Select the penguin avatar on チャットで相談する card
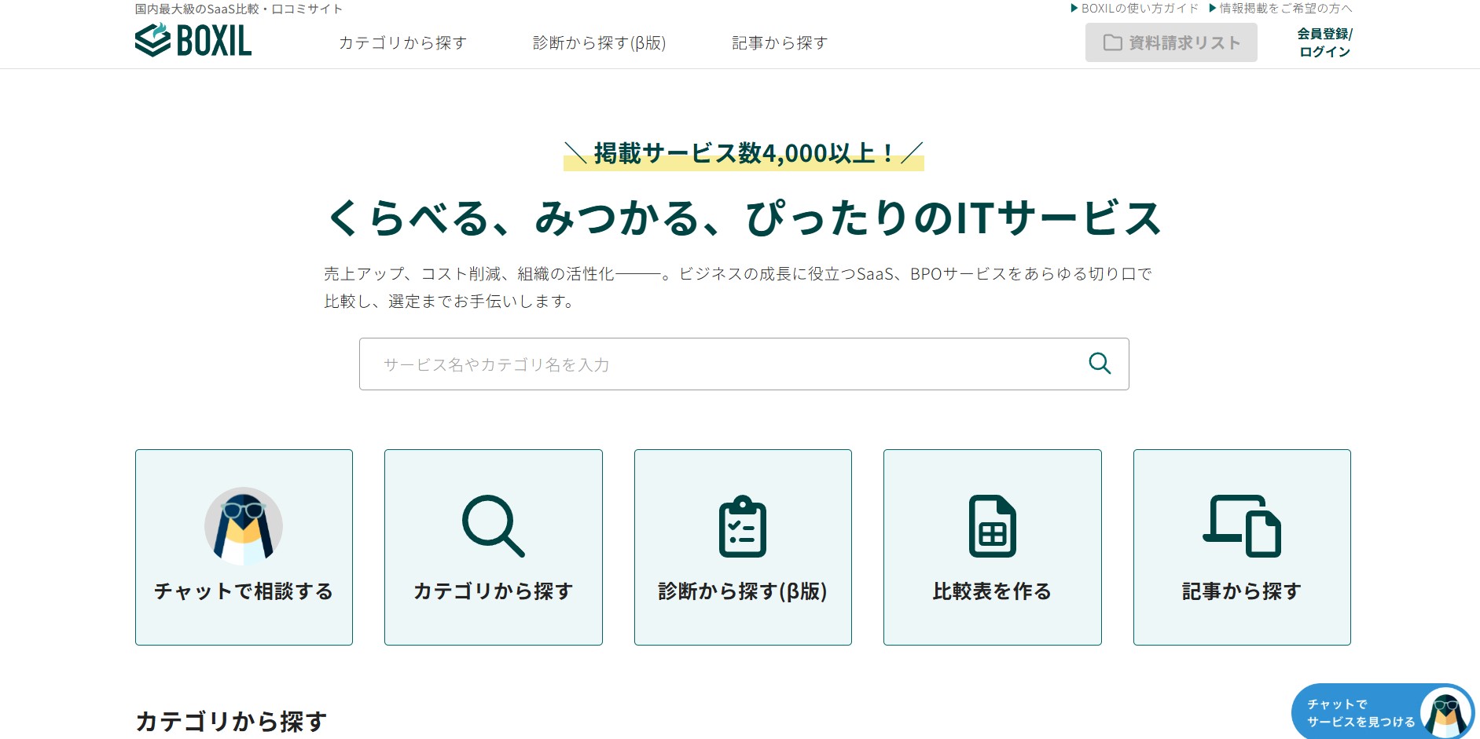The width and height of the screenshot is (1480, 739). click(243, 525)
